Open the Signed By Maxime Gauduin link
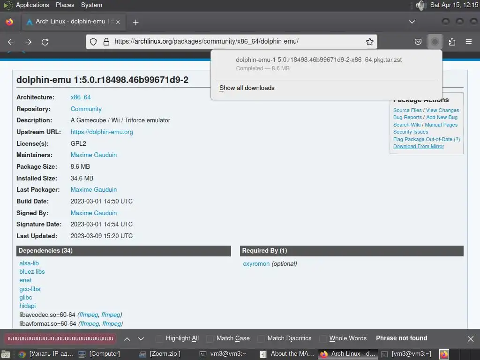The width and height of the screenshot is (480, 360). [94, 213]
